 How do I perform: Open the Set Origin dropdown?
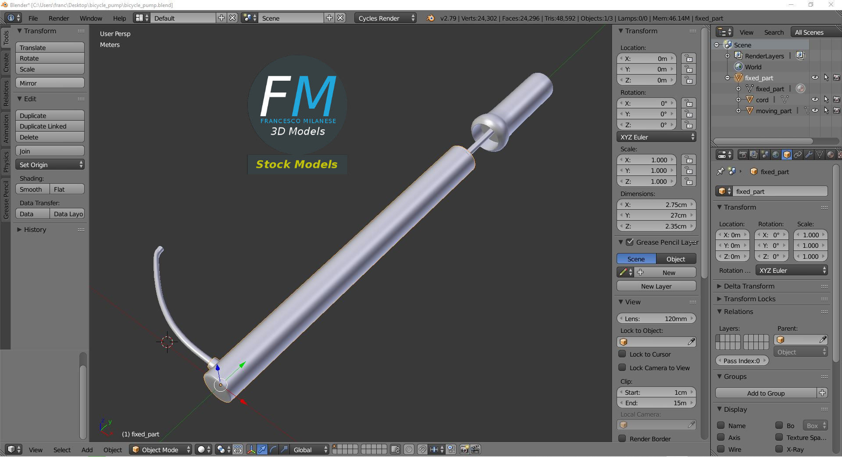pos(50,164)
